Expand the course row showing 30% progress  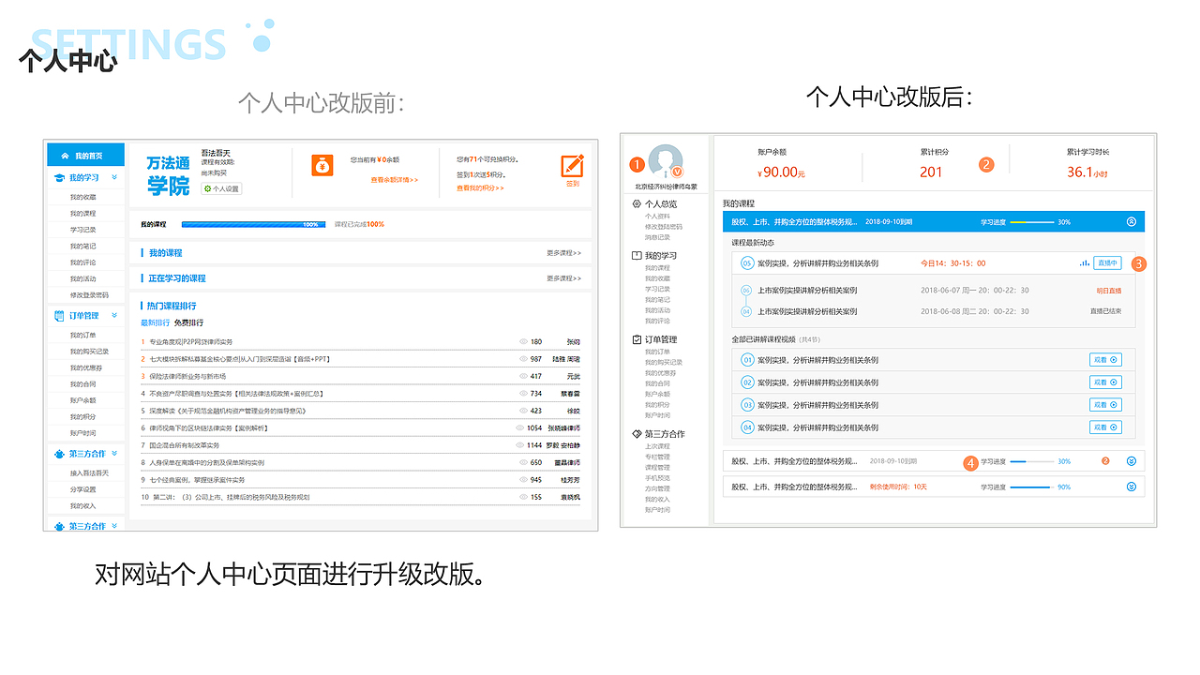[x=1131, y=461]
